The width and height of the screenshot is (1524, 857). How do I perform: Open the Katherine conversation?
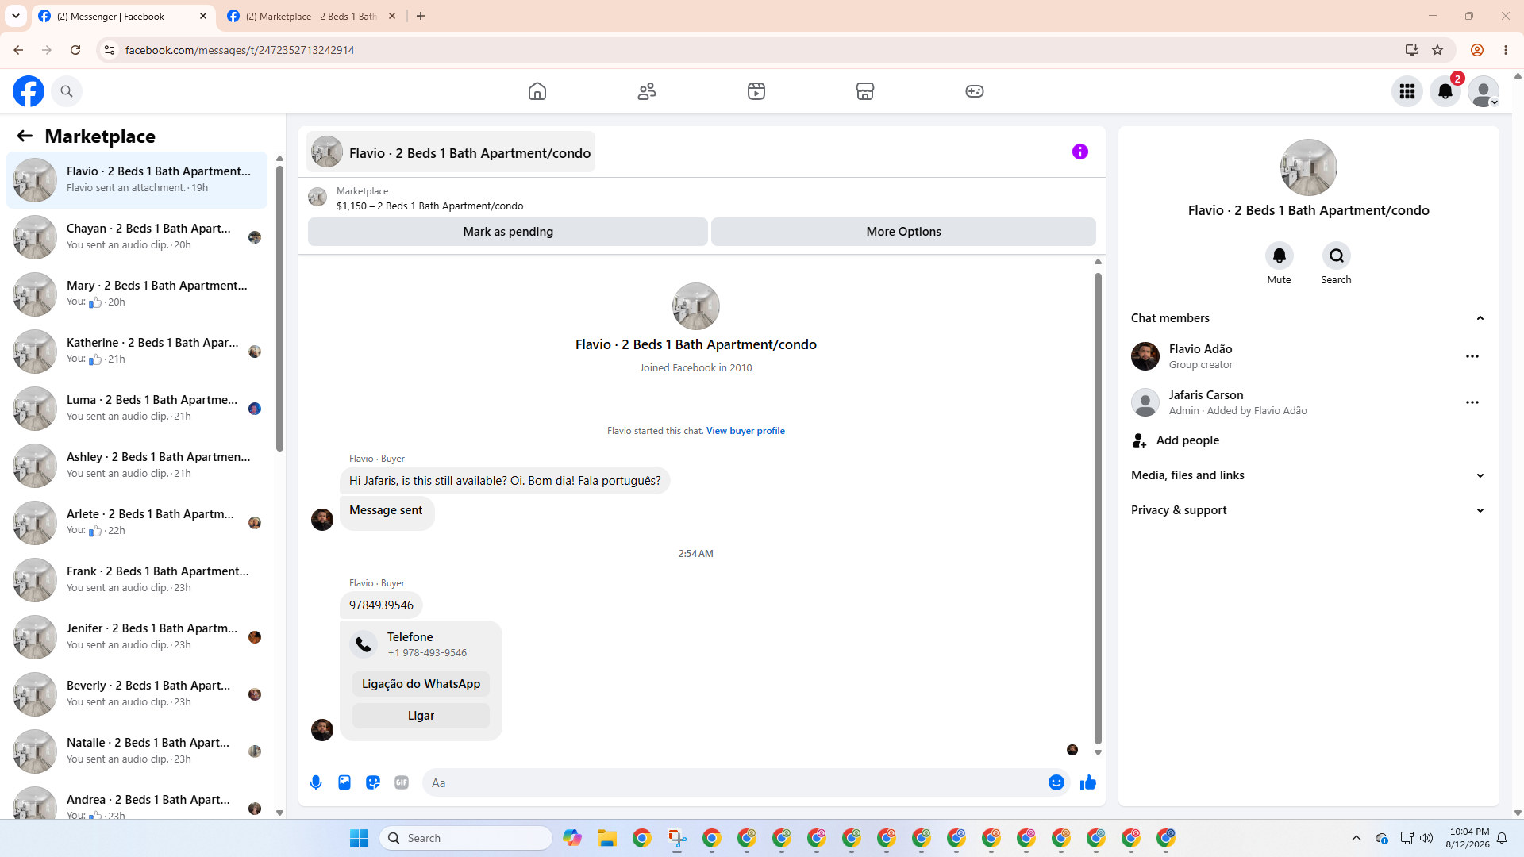[x=137, y=351]
